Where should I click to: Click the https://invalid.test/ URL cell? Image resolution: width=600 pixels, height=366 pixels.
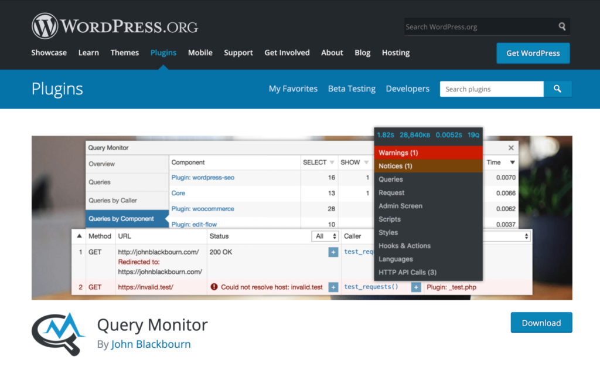(146, 287)
